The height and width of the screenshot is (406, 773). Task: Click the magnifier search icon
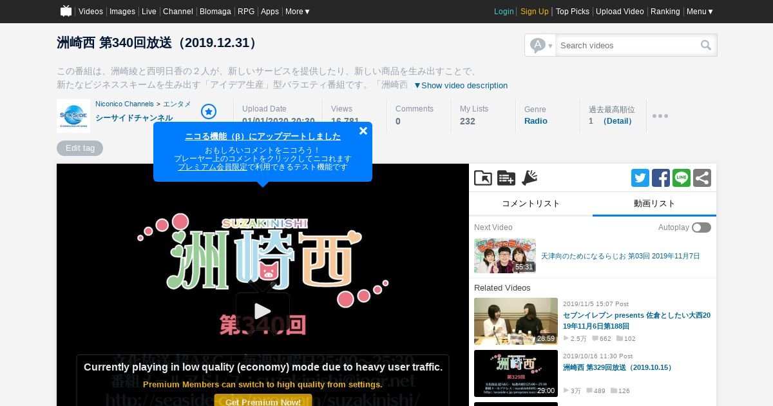[706, 45]
